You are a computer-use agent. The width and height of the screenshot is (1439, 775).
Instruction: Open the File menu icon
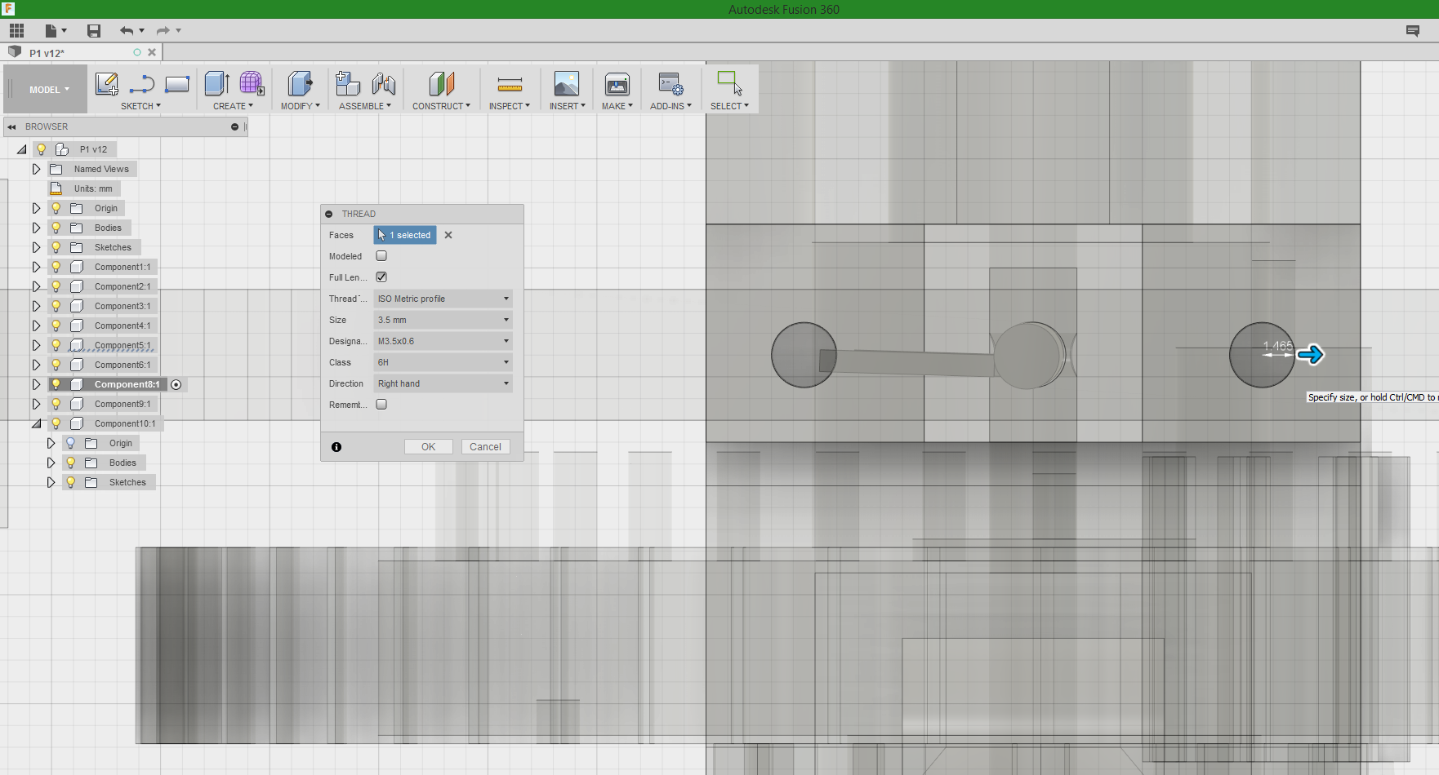(x=55, y=31)
